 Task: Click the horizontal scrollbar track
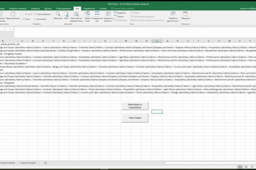point(210,163)
